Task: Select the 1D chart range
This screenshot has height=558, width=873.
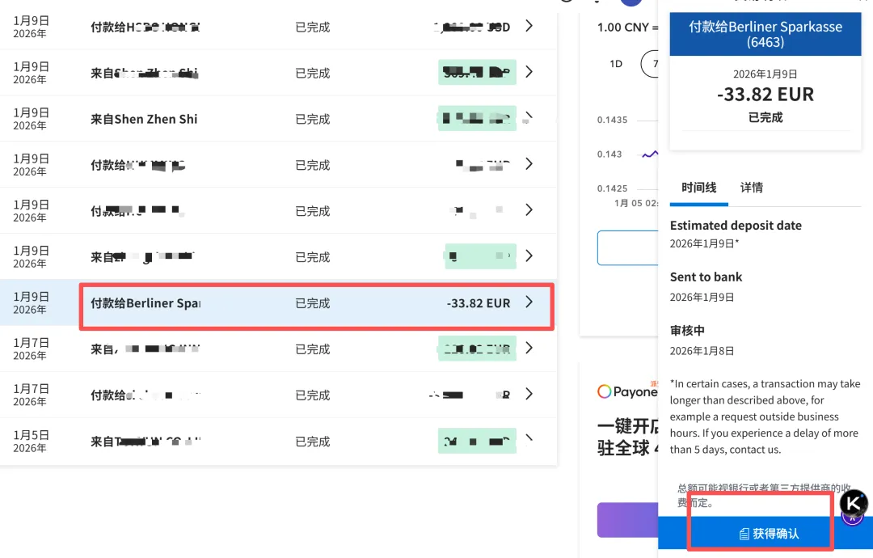Action: coord(616,64)
